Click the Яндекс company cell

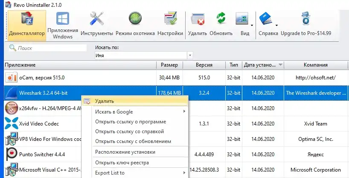[x=316, y=155]
